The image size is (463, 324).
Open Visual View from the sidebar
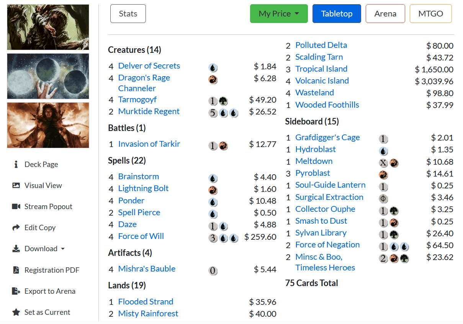(x=43, y=185)
